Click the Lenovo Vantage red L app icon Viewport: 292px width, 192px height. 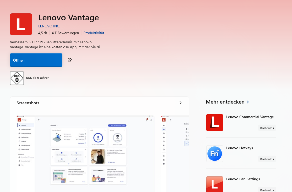[21, 24]
